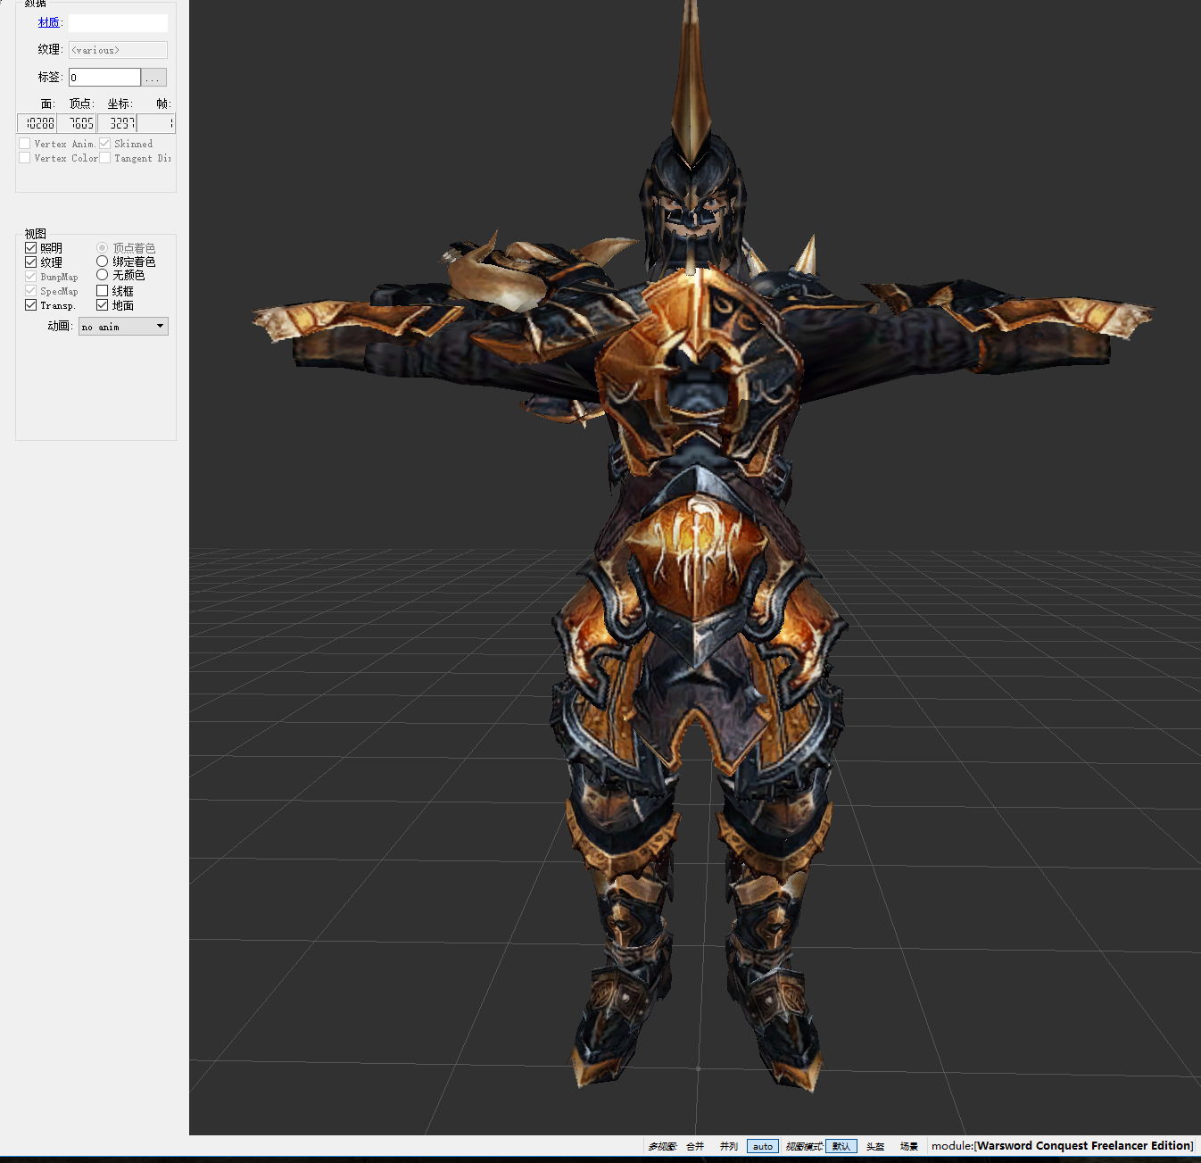Select the 默认 default view mode
The height and width of the screenshot is (1163, 1201).
(841, 1147)
